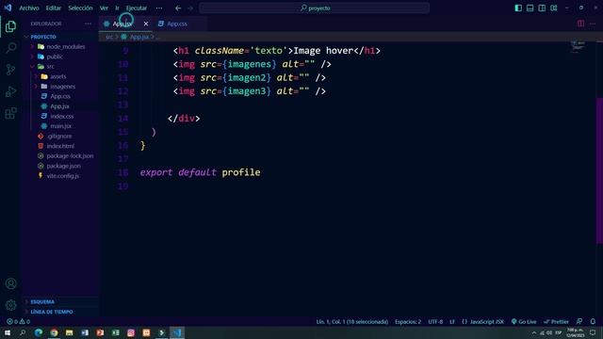Open Google Chrome from the taskbar
Viewport: 603px width, 339px height.
(54, 332)
